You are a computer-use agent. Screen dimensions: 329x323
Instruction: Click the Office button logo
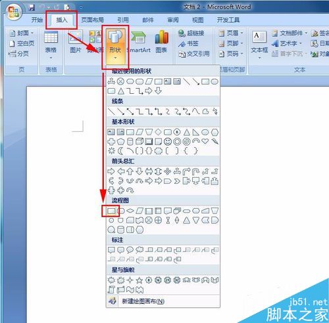14,11
